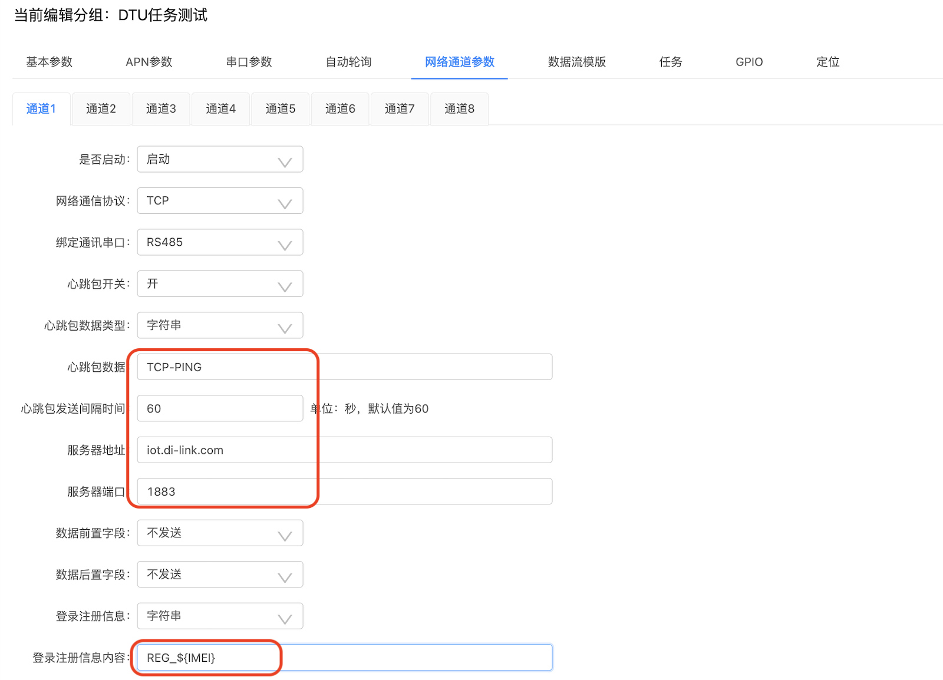This screenshot has width=943, height=680.
Task: Click the 当前编辑分组 DTU任务测试 heading
Action: (110, 15)
